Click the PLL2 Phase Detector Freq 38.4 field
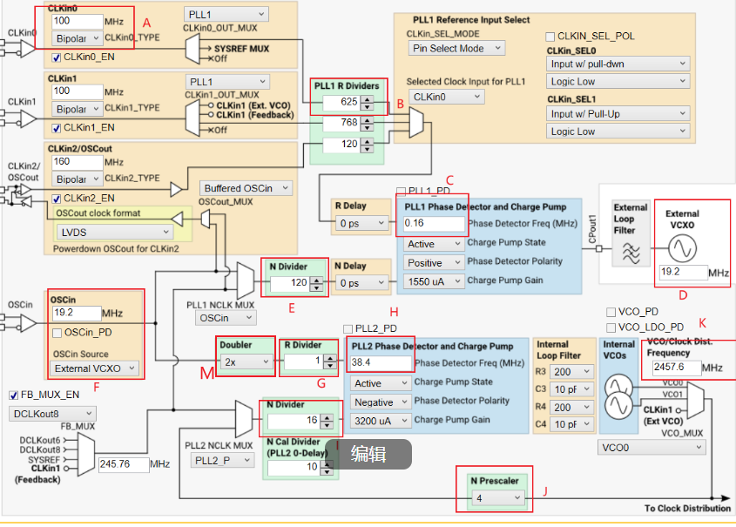Screen dimensions: 736x527 (x=381, y=362)
